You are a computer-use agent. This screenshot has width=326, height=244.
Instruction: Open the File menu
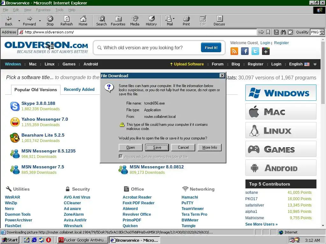coord(5,10)
